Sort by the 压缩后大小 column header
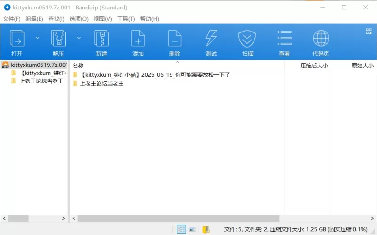 point(314,65)
